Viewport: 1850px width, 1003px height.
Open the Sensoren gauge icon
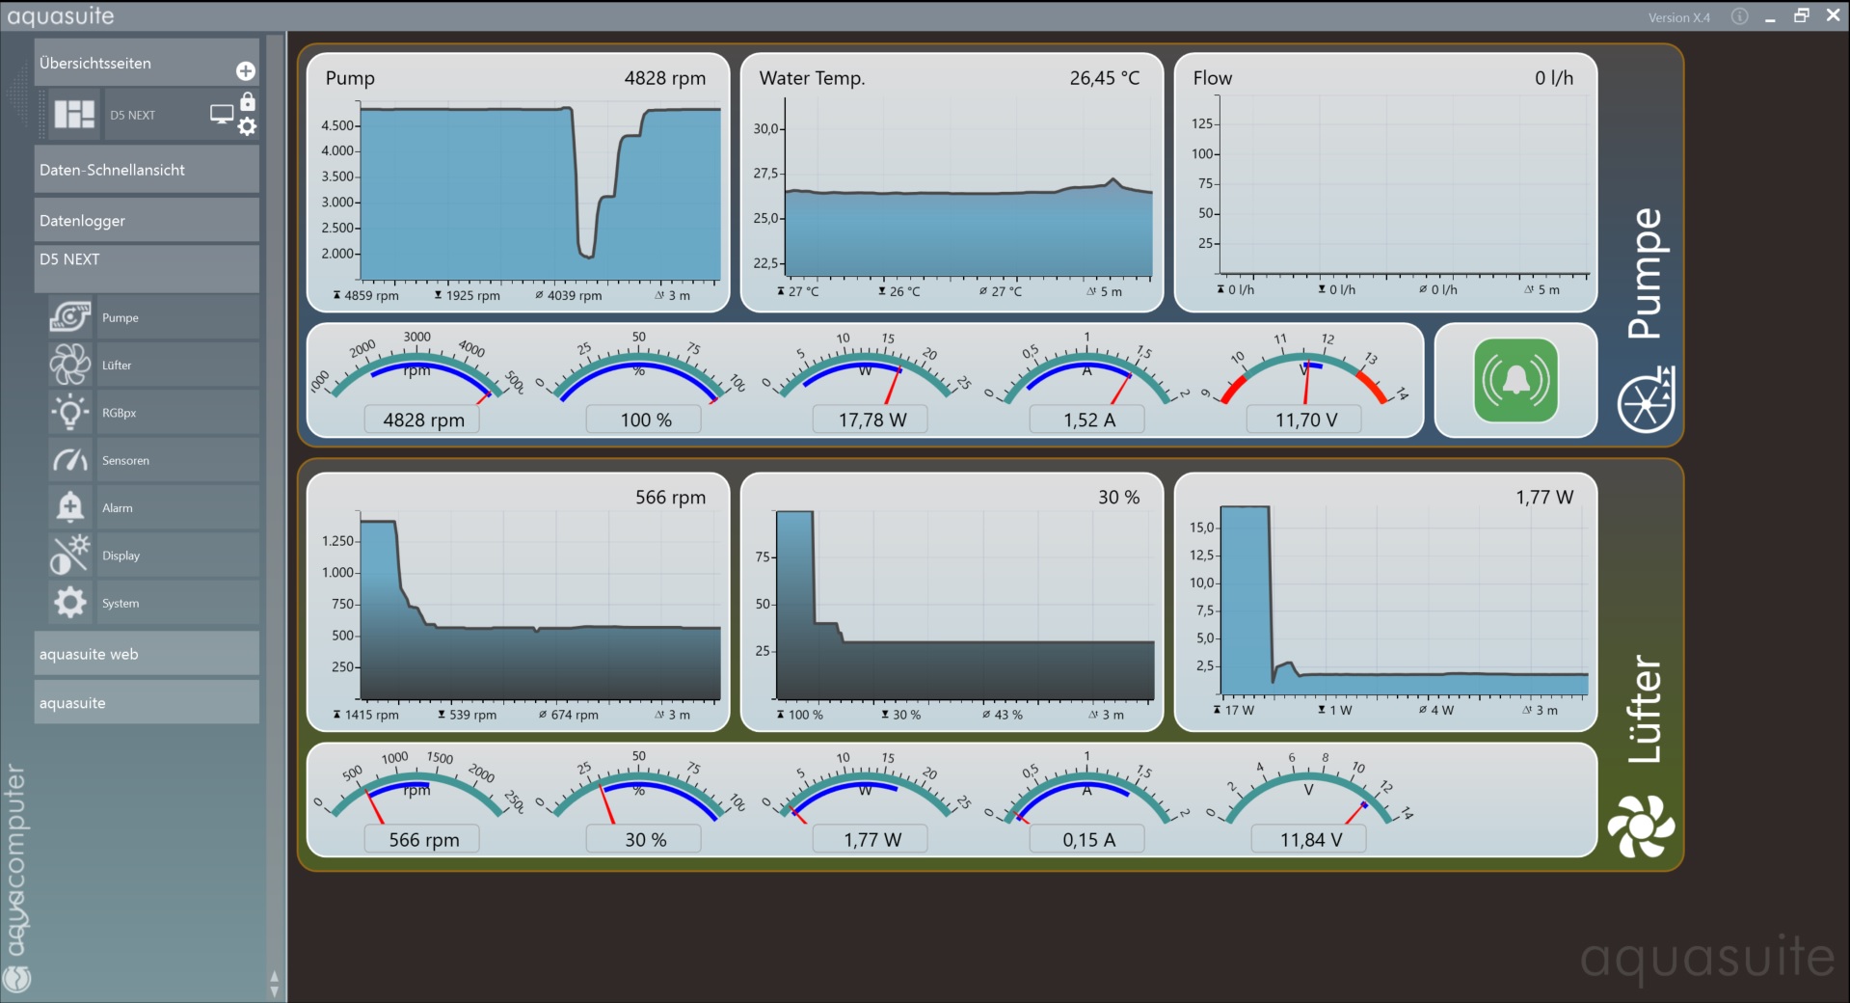(70, 460)
